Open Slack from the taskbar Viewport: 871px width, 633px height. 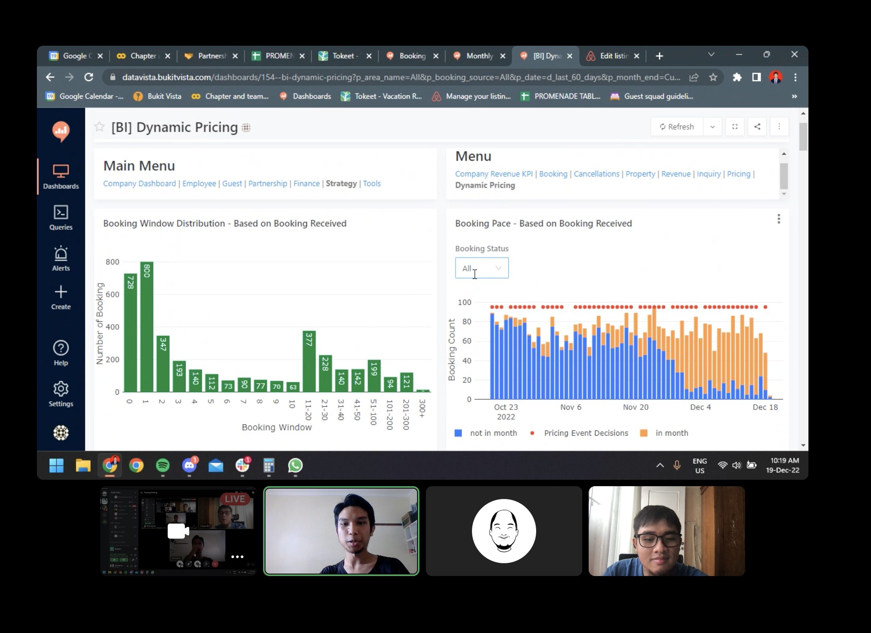(x=242, y=465)
